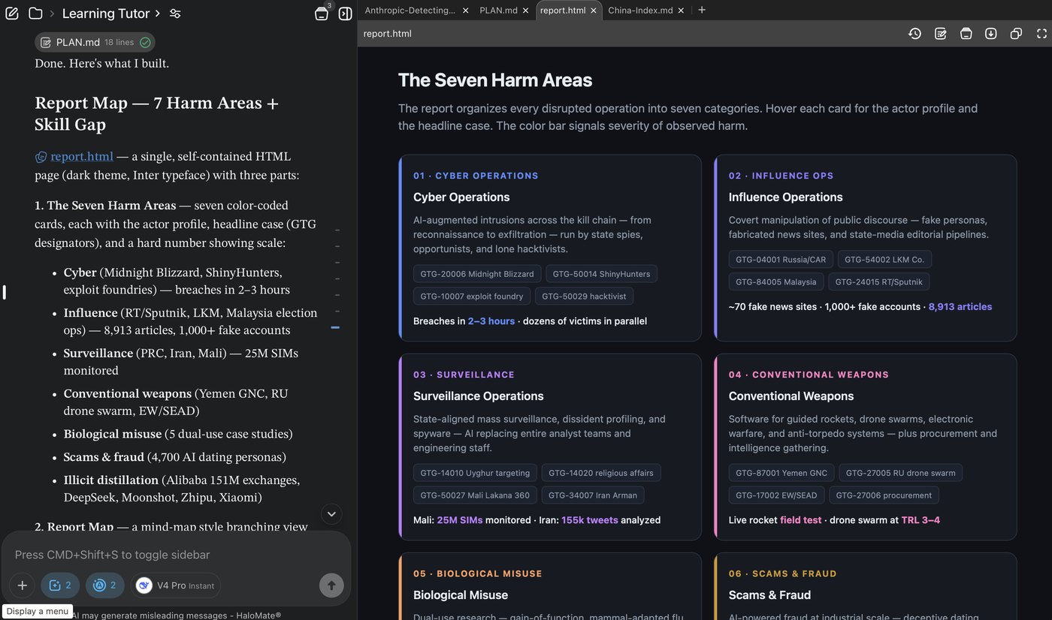Close the report.html tab
This screenshot has height=620, width=1052.
[594, 11]
